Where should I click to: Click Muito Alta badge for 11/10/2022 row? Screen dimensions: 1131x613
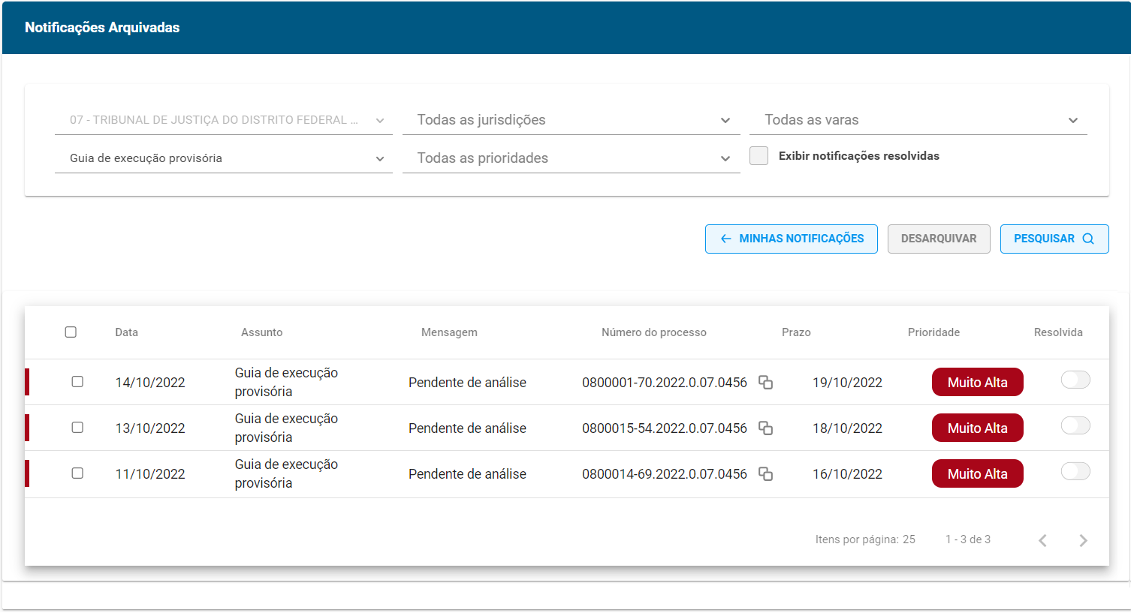click(x=977, y=473)
